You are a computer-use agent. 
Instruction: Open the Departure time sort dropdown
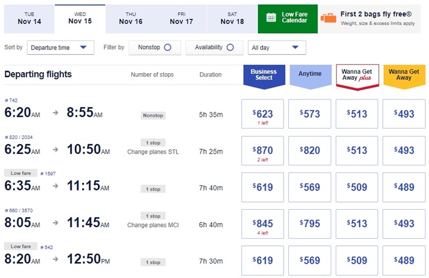[x=61, y=47]
